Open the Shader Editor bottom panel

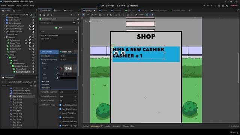(129, 126)
